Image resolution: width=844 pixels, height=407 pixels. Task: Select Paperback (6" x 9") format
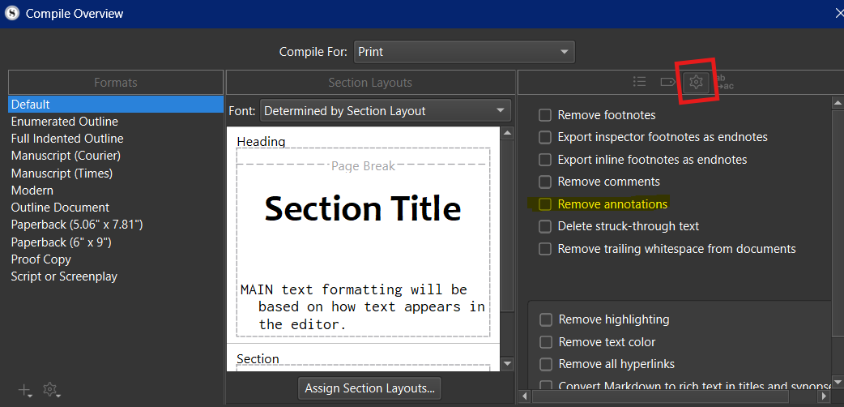tap(59, 242)
